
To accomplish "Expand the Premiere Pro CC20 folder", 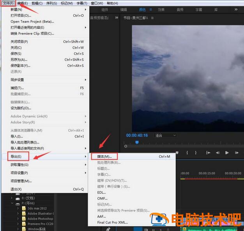I will (x=18, y=224).
